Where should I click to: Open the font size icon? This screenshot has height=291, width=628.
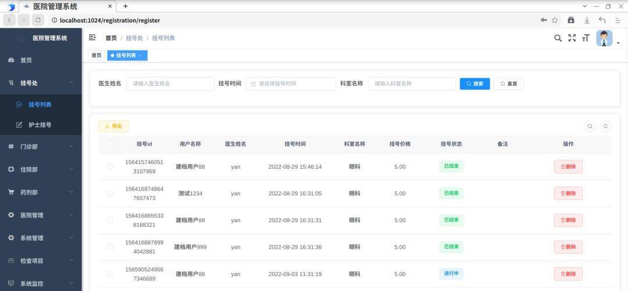click(586, 38)
